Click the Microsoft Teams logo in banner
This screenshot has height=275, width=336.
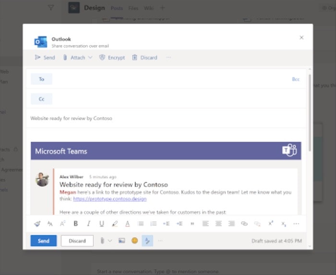[x=289, y=150]
